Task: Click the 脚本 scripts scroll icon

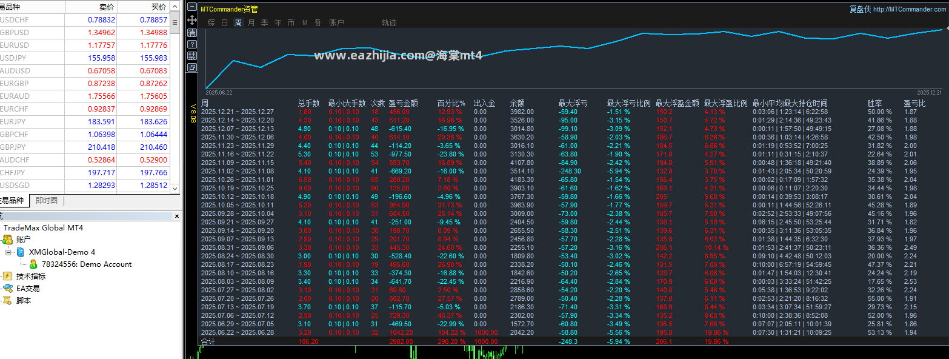Action: [8, 300]
